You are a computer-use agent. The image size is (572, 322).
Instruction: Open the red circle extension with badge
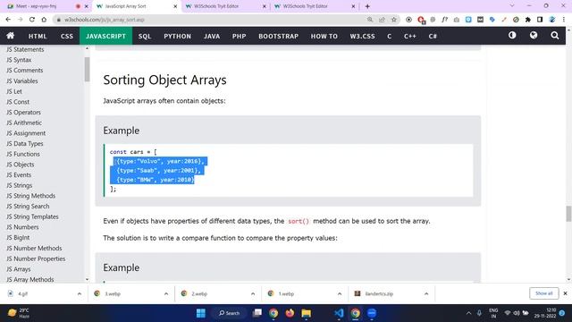(421, 20)
